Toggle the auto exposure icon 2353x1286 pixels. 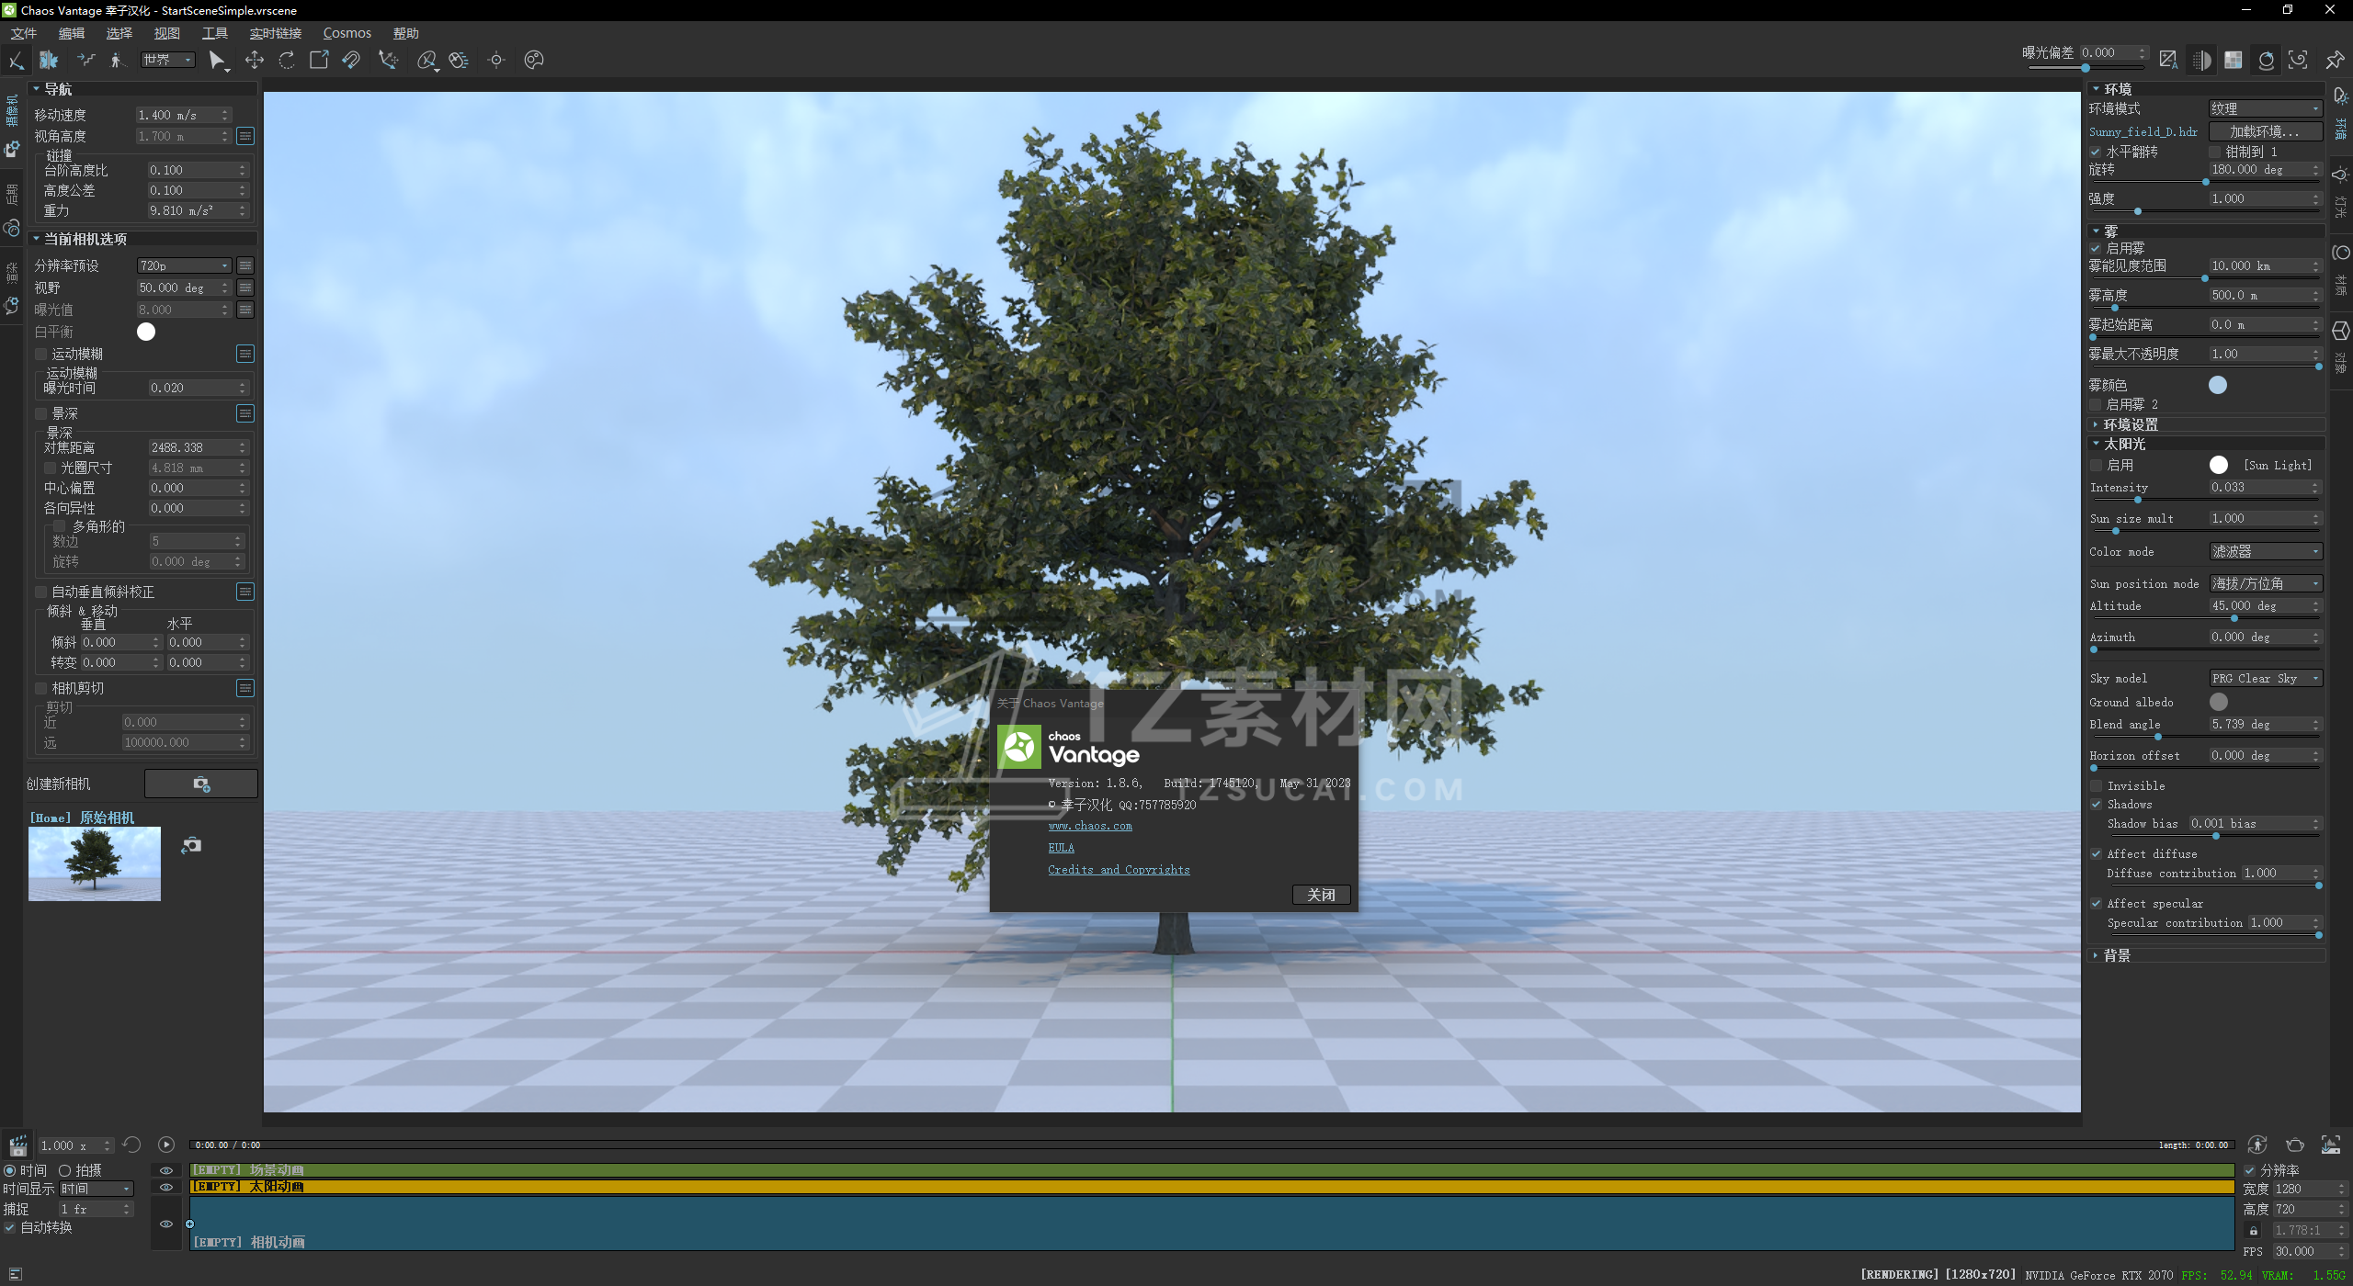(x=2168, y=60)
